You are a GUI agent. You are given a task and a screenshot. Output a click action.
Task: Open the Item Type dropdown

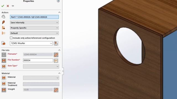point(41,67)
